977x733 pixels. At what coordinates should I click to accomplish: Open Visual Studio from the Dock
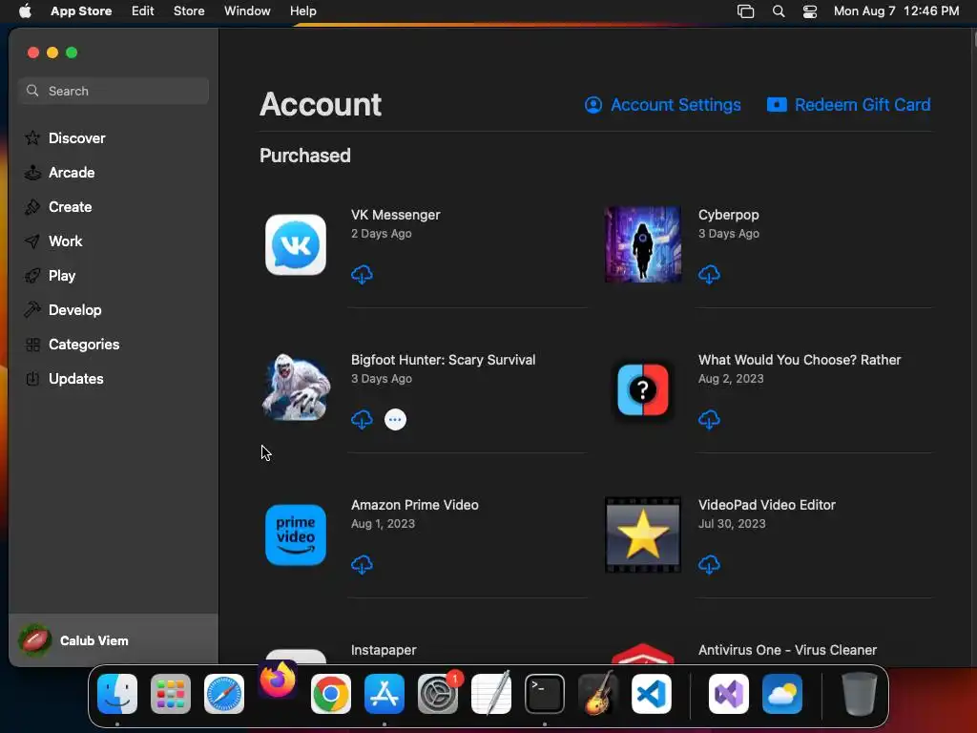point(728,694)
